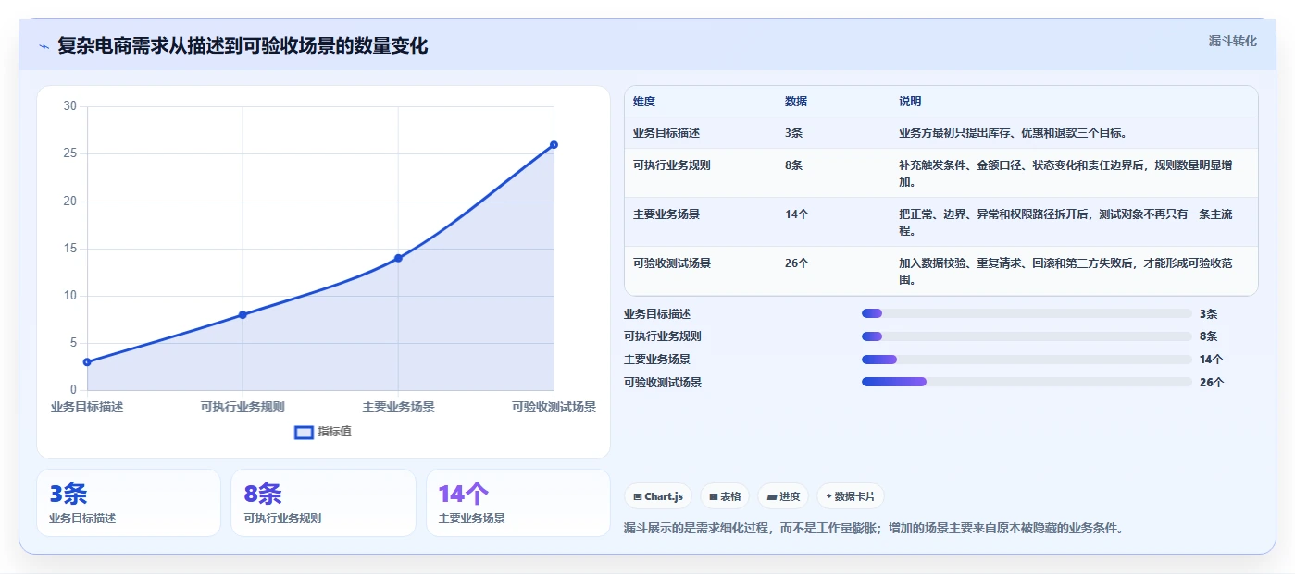
Task: Click the 业务目标描述 table row cell
Action: pyautogui.click(x=666, y=133)
